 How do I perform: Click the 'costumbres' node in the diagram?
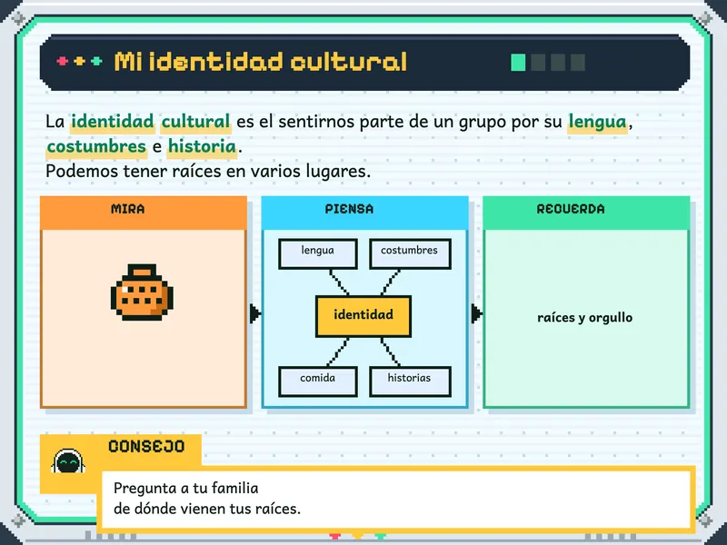pyautogui.click(x=410, y=253)
